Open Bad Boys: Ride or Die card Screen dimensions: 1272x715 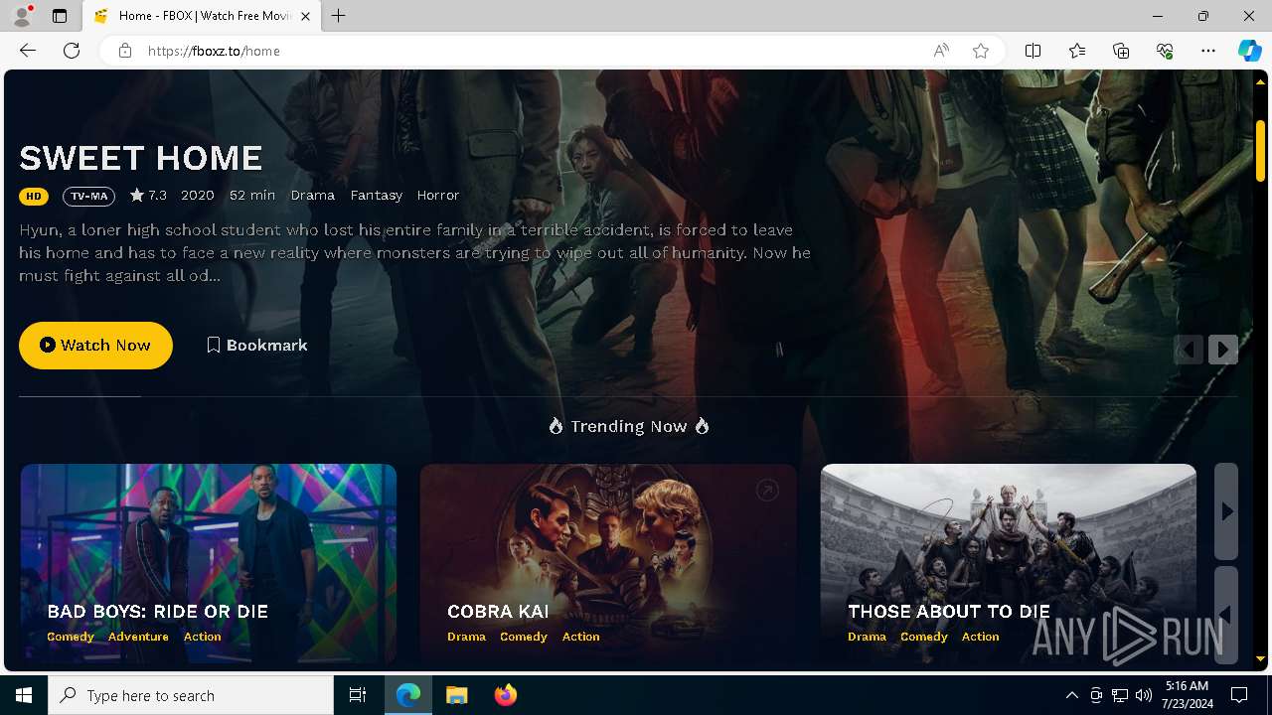[209, 563]
